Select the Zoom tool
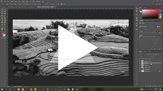Screen dimensions: 163x91 click(5, 29)
